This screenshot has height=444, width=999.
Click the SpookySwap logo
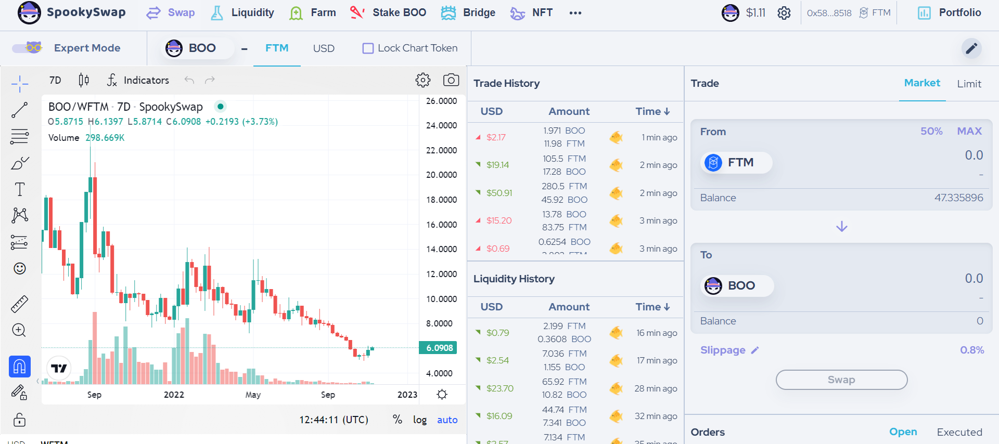pos(72,12)
